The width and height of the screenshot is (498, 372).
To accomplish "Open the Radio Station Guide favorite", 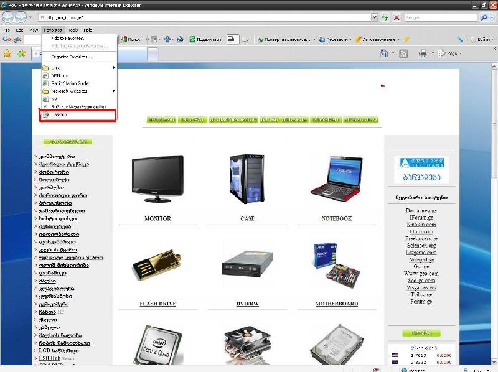I will pos(70,83).
